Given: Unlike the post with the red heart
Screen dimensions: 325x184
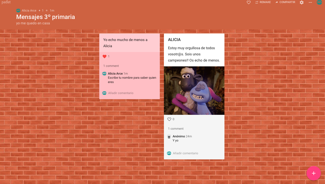Looking at the screenshot, I should [x=104, y=56].
